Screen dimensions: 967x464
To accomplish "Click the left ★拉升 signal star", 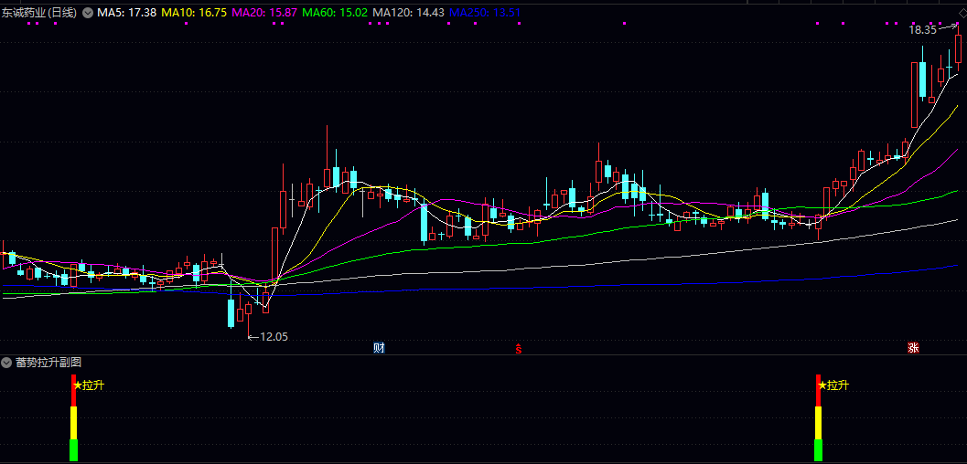I will point(78,385).
